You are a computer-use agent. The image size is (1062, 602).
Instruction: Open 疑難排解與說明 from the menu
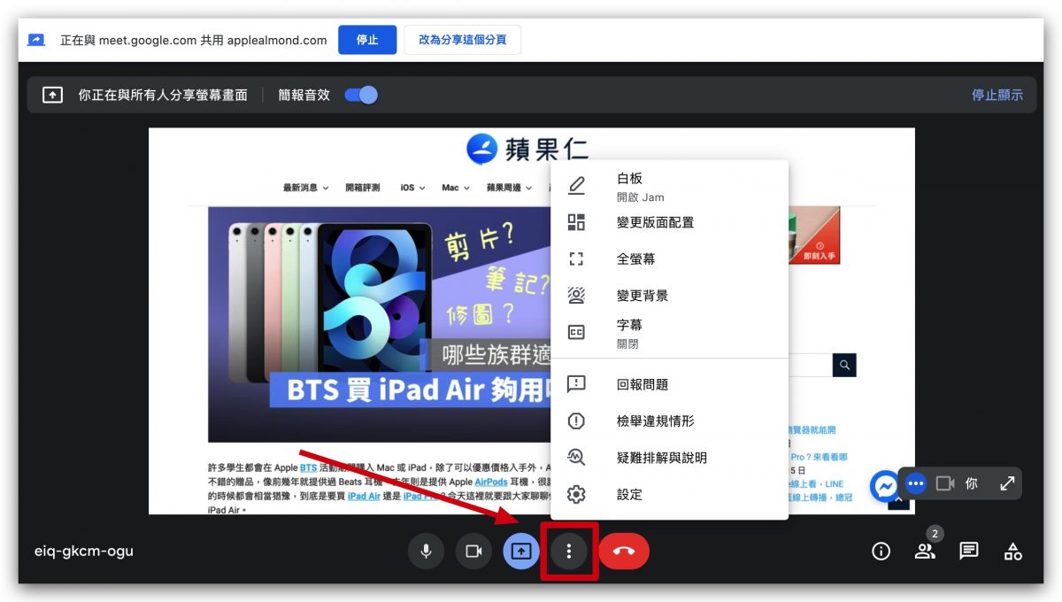click(x=669, y=458)
